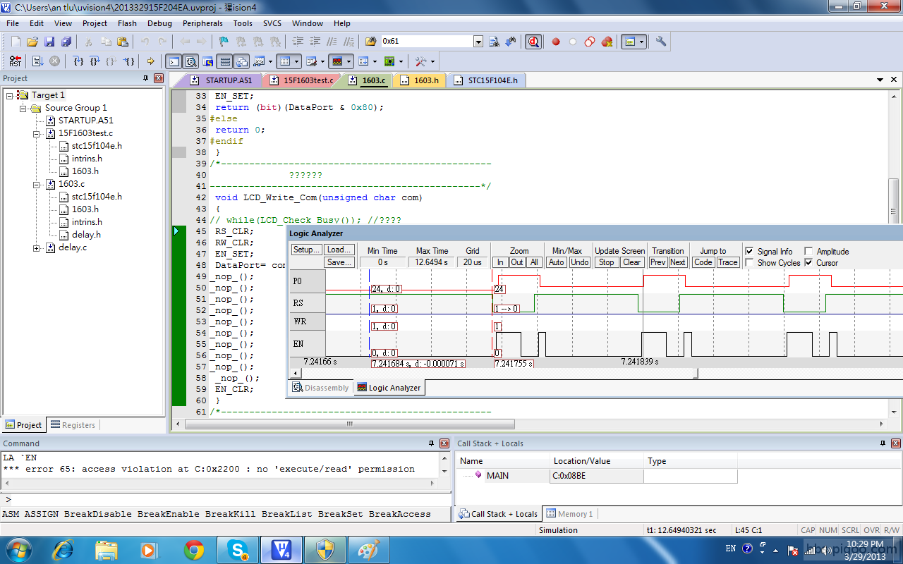Image resolution: width=903 pixels, height=564 pixels.
Task: Switch to the Memory 1 tab
Action: click(x=570, y=514)
